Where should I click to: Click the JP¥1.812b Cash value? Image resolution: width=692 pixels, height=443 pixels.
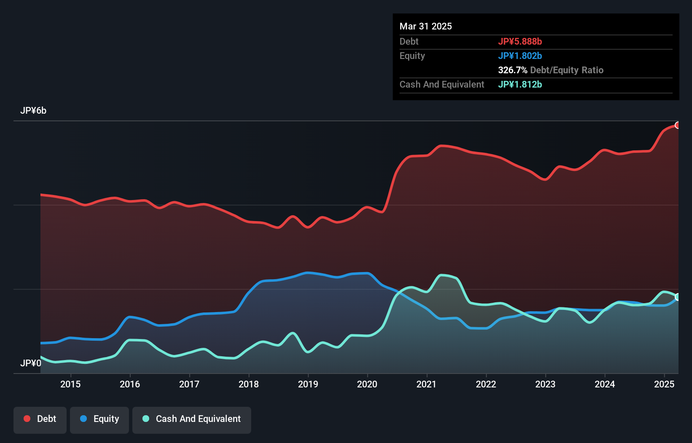pyautogui.click(x=520, y=84)
